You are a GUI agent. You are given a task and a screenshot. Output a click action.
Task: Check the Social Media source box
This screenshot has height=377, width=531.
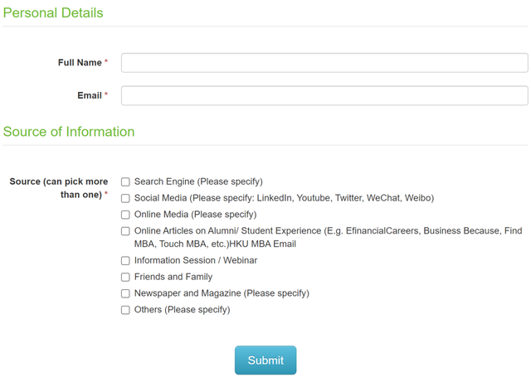point(125,198)
